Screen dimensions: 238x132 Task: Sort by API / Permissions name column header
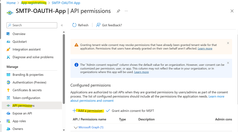point(90,119)
